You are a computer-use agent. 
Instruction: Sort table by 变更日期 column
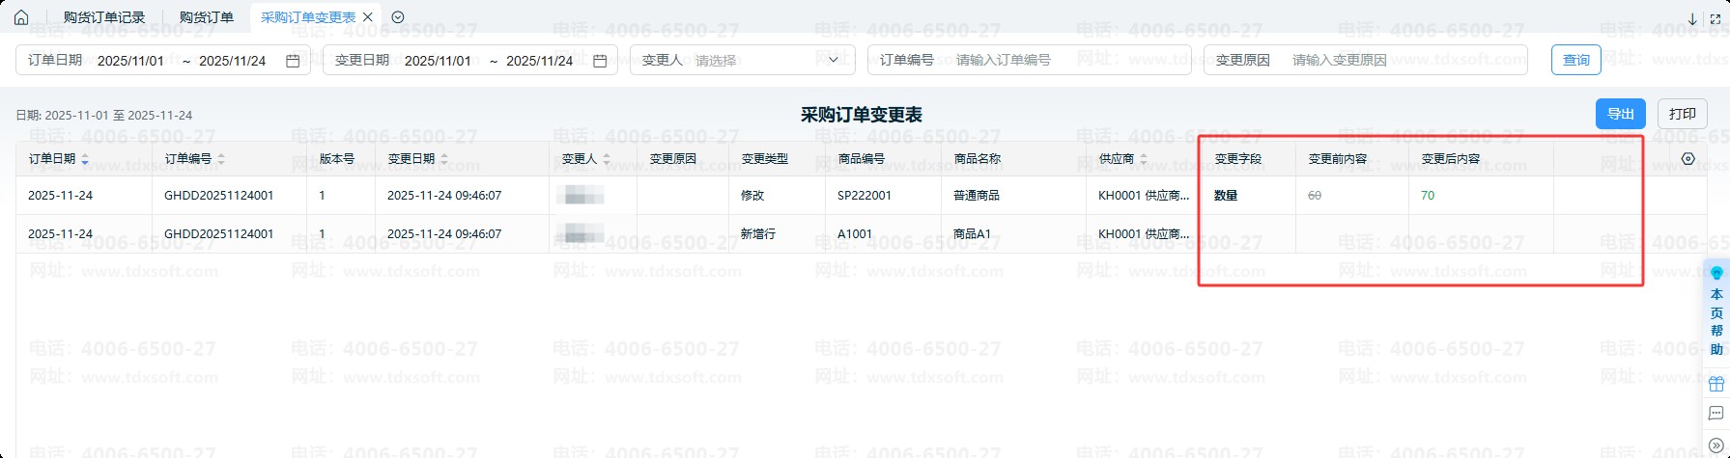(444, 159)
